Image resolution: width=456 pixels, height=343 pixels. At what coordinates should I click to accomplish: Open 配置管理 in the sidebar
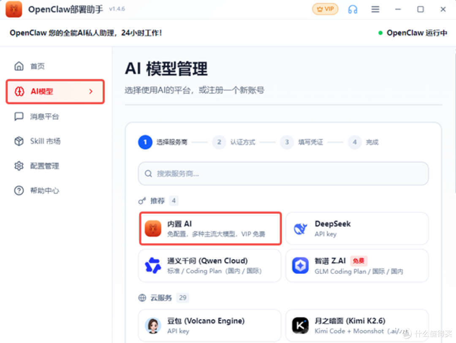click(55, 166)
